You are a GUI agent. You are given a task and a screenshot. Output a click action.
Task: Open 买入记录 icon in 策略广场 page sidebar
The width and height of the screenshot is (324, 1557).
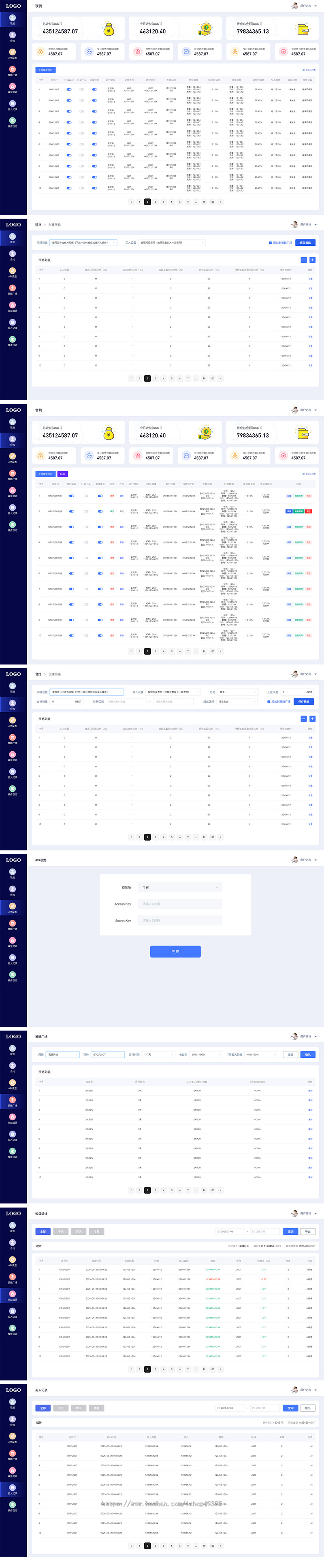(x=13, y=1135)
